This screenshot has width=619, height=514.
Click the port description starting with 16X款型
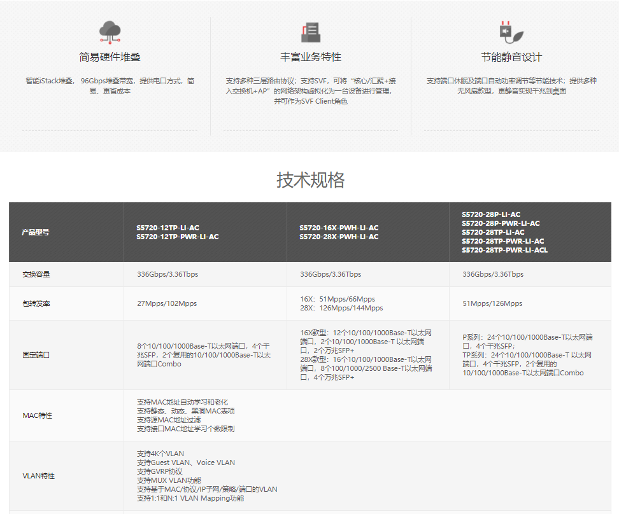click(x=366, y=342)
